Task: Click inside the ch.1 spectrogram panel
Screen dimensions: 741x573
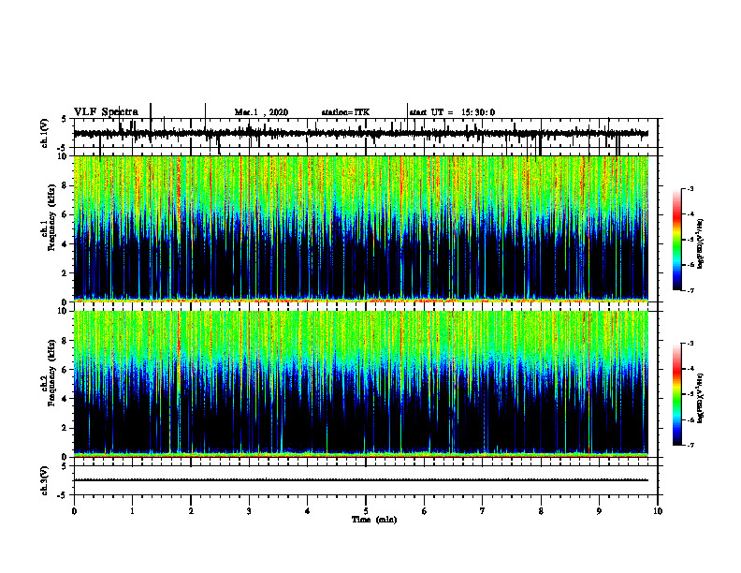Action: click(361, 228)
